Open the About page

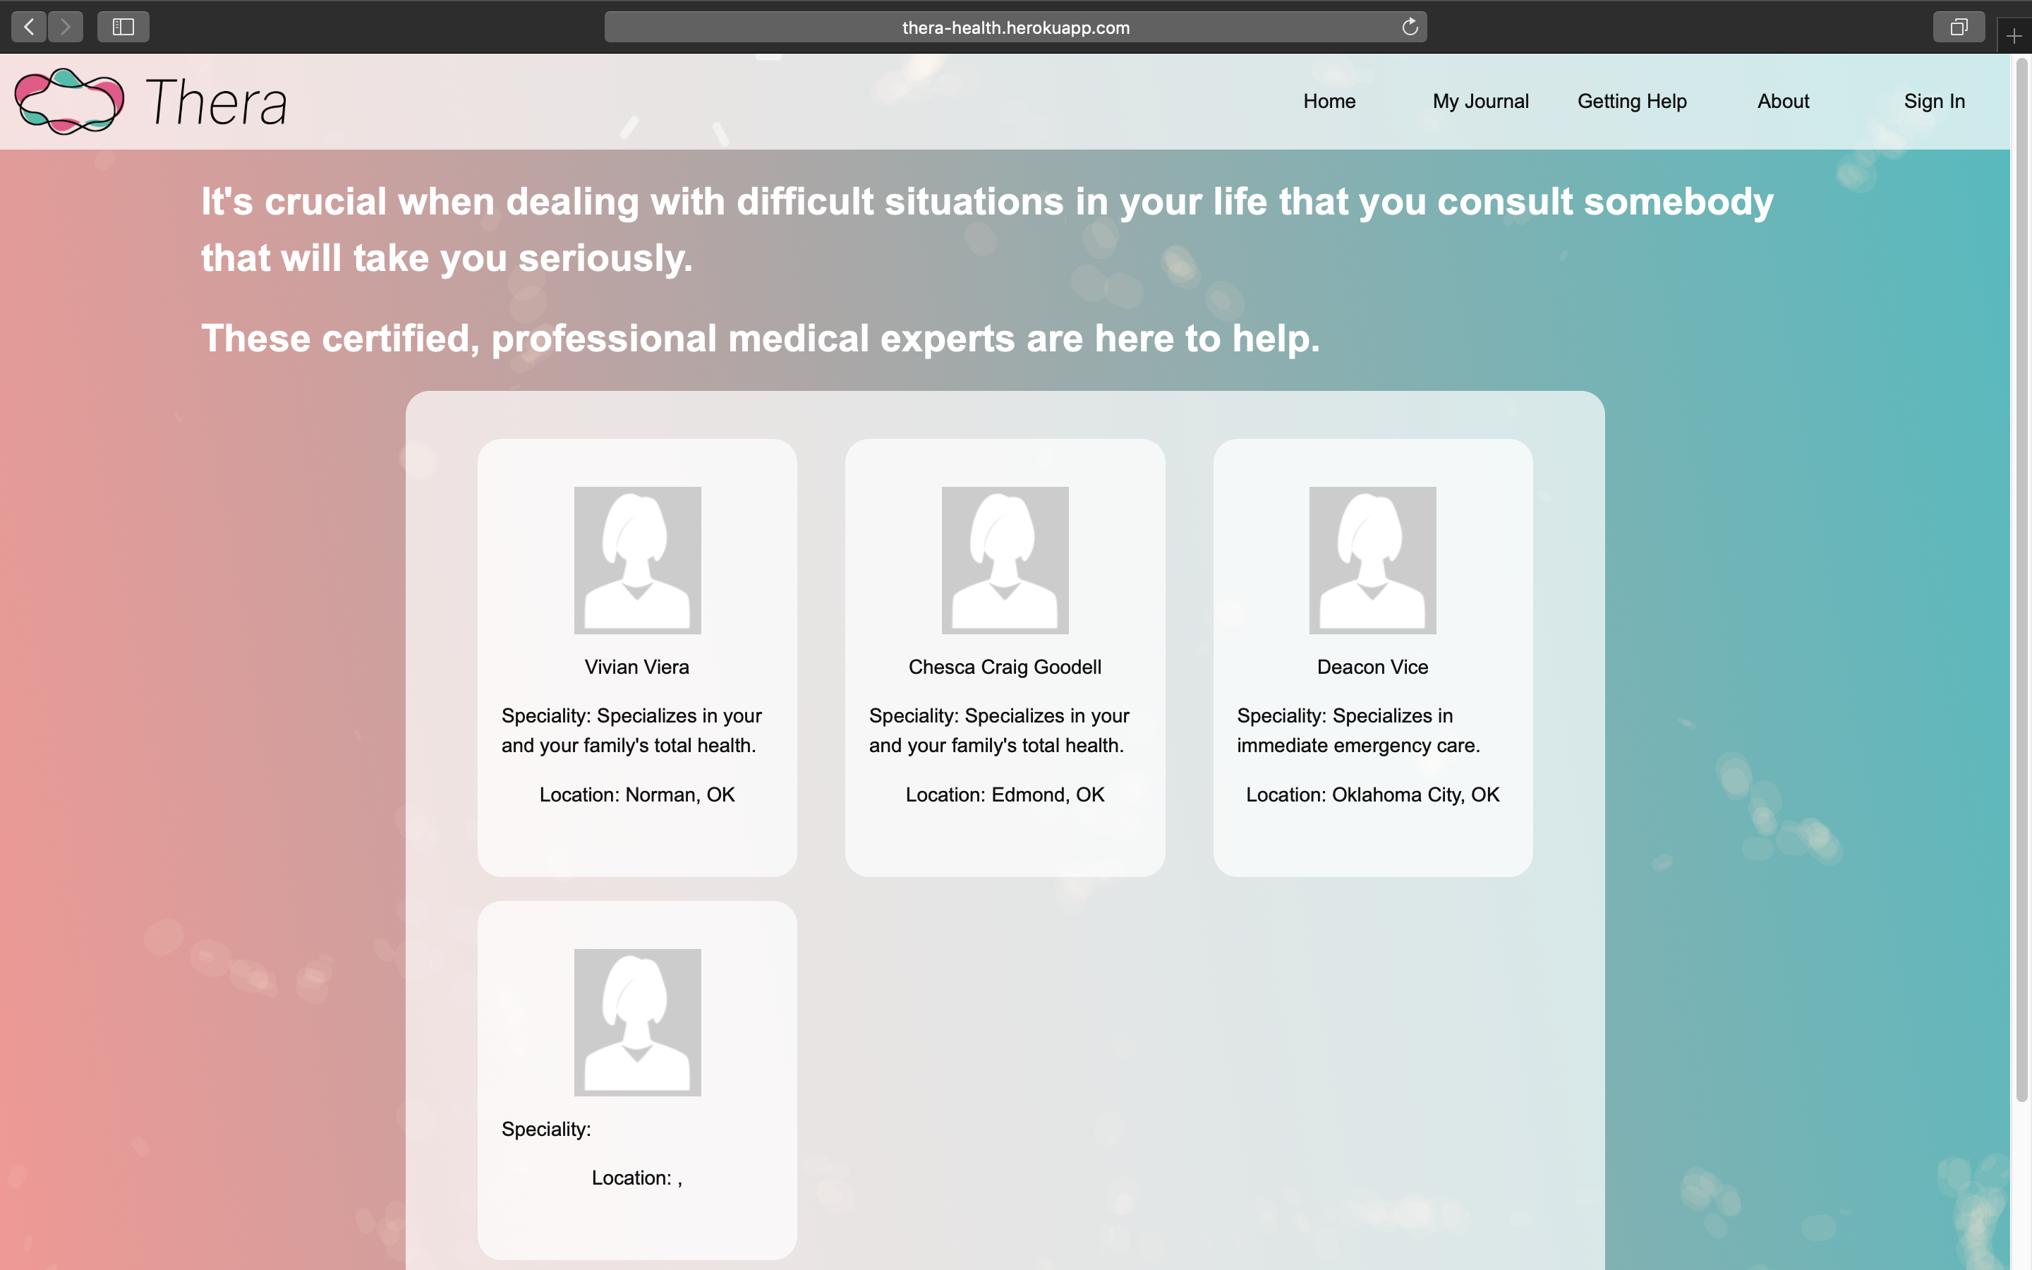coord(1783,102)
